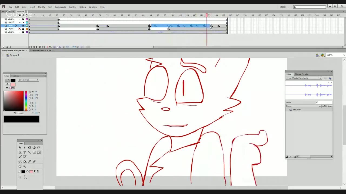The width and height of the screenshot is (346, 194).
Task: Select the R red radio button
Action: (30, 103)
